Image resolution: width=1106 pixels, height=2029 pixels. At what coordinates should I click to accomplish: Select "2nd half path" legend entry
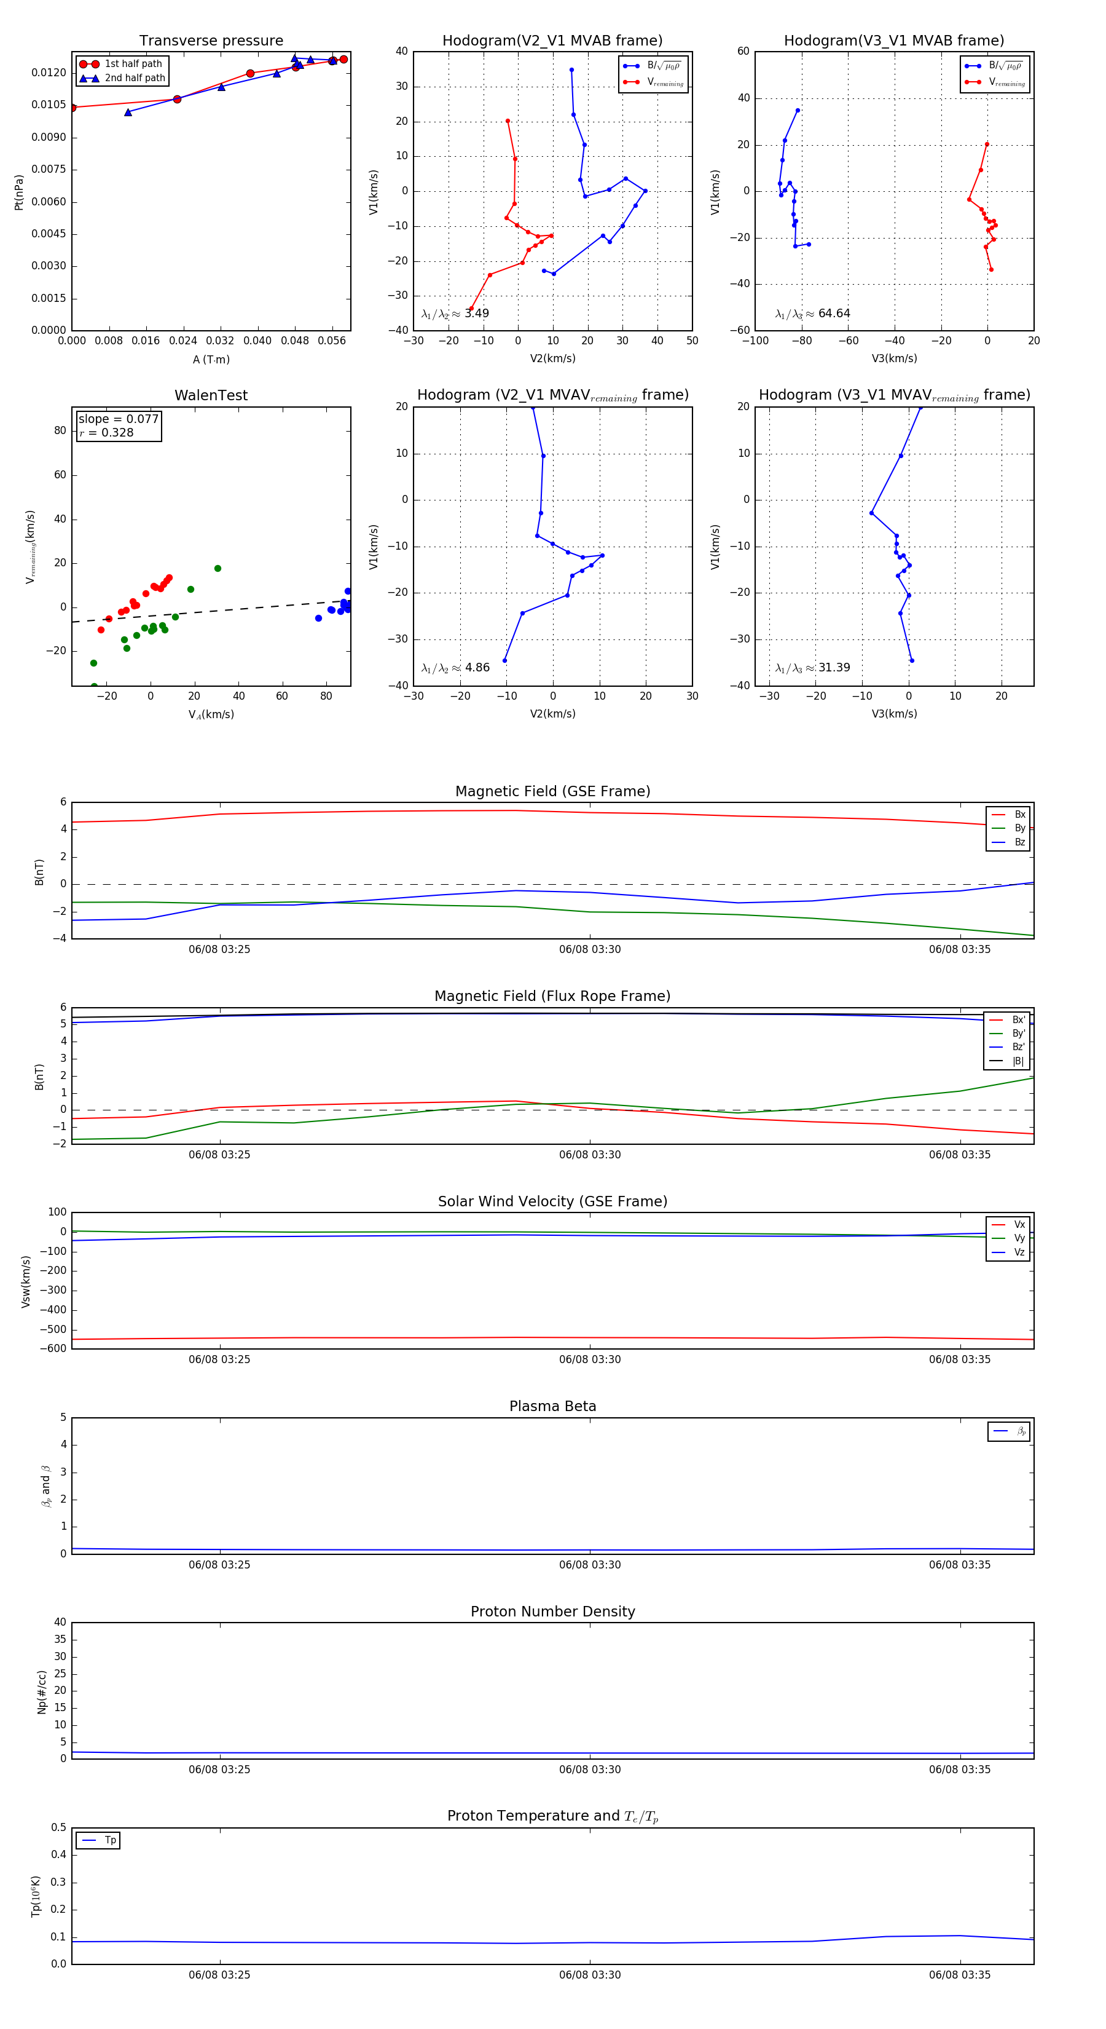pos(122,78)
